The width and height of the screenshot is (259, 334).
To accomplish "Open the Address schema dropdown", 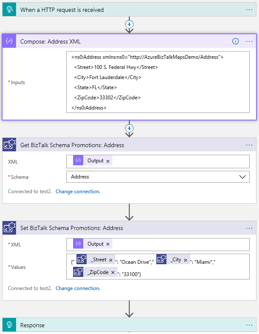I will pyautogui.click(x=158, y=177).
